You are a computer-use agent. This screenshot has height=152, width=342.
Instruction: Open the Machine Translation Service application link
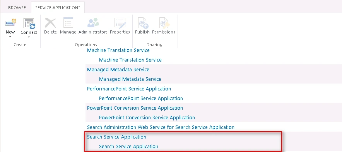coord(118,50)
